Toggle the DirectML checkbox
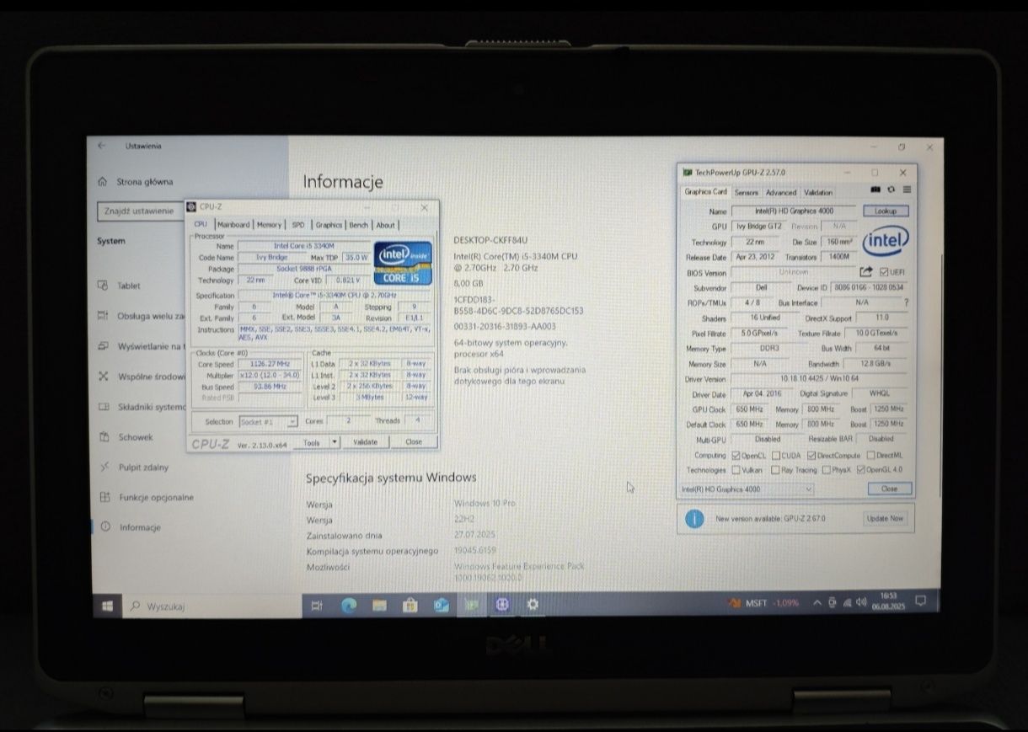 pyautogui.click(x=870, y=456)
